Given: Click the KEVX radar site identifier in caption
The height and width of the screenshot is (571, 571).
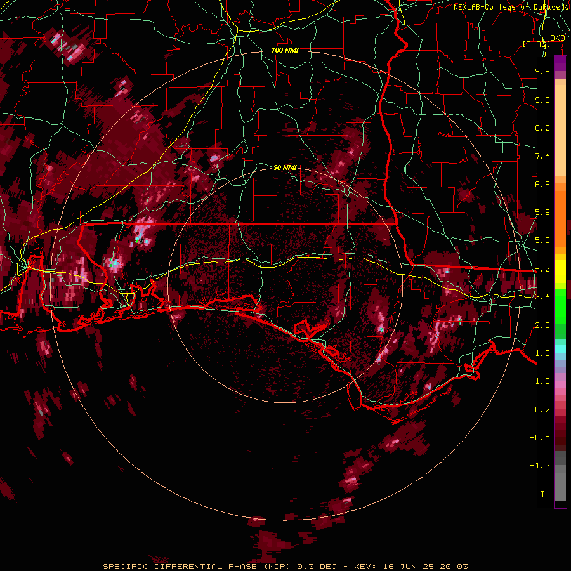Looking at the screenshot, I should click(x=365, y=567).
